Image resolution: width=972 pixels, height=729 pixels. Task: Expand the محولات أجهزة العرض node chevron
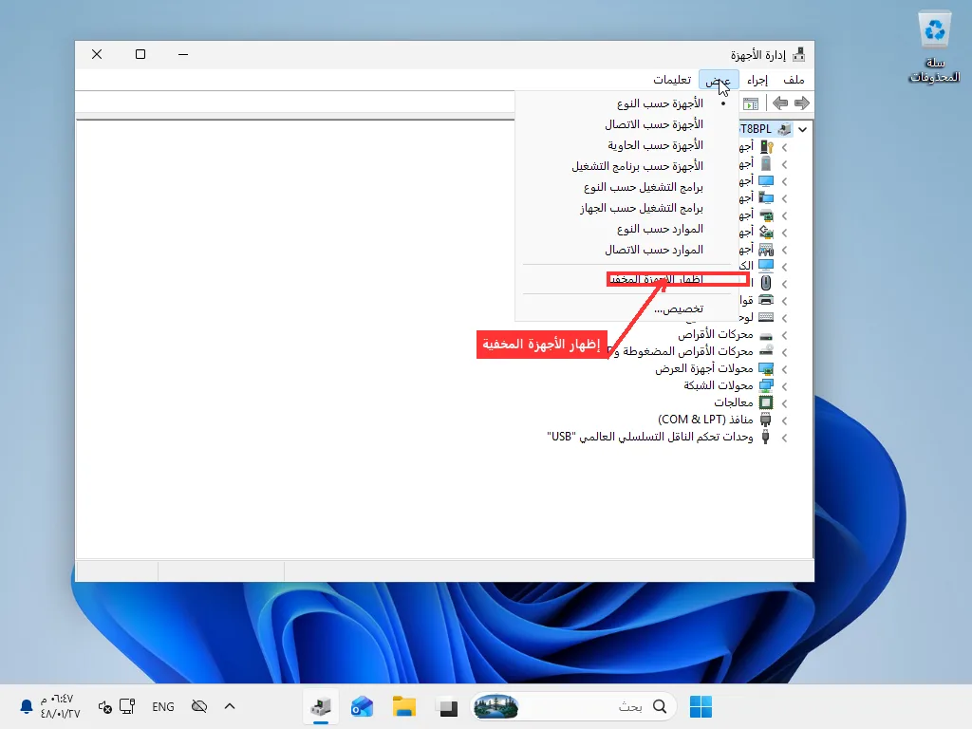pyautogui.click(x=784, y=369)
